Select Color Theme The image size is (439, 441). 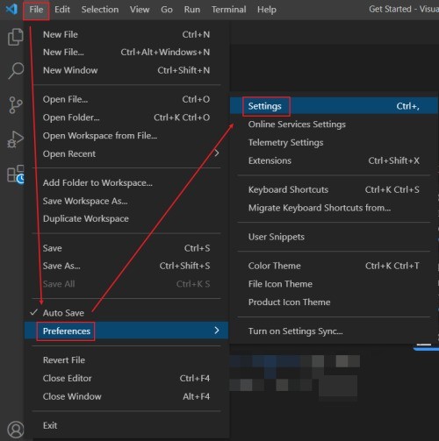pyautogui.click(x=334, y=266)
